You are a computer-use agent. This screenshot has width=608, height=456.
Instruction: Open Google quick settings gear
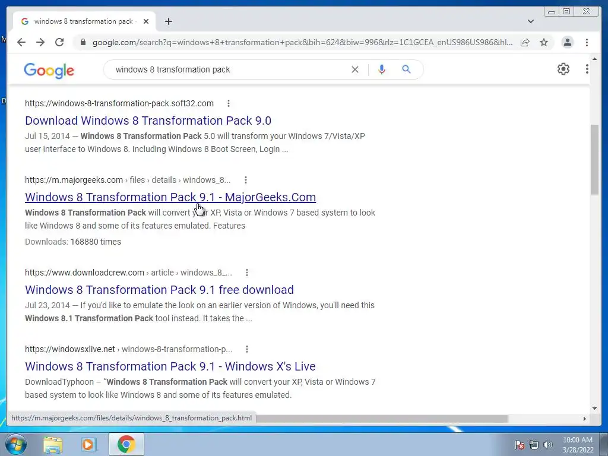pos(563,69)
